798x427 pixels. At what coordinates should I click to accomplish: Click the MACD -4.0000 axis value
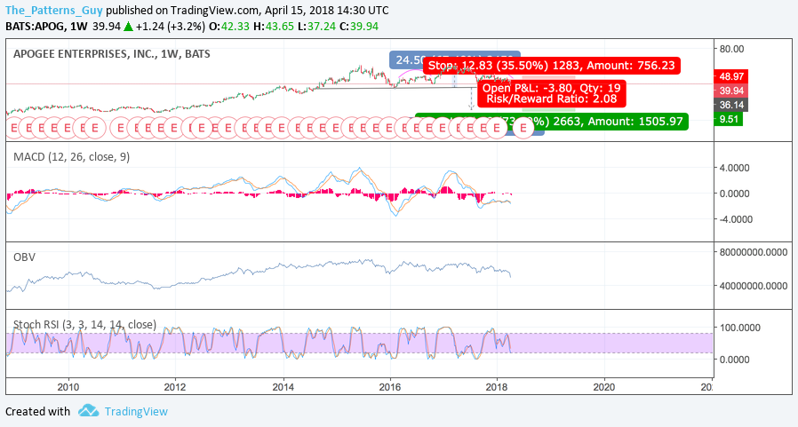734,219
